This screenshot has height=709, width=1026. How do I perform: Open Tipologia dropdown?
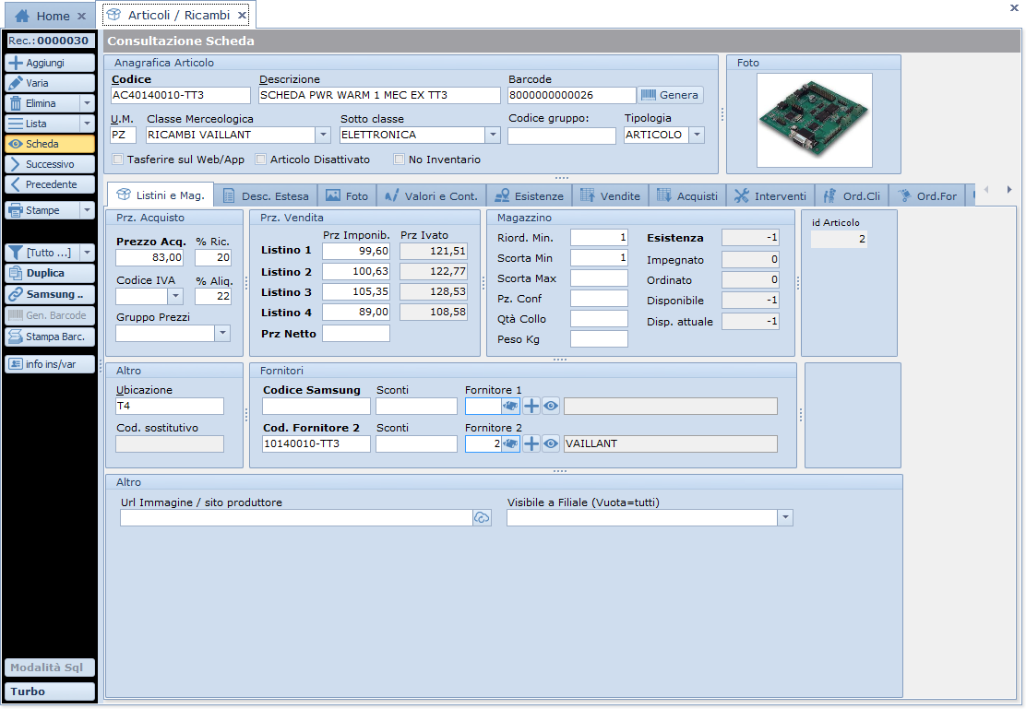click(x=697, y=135)
